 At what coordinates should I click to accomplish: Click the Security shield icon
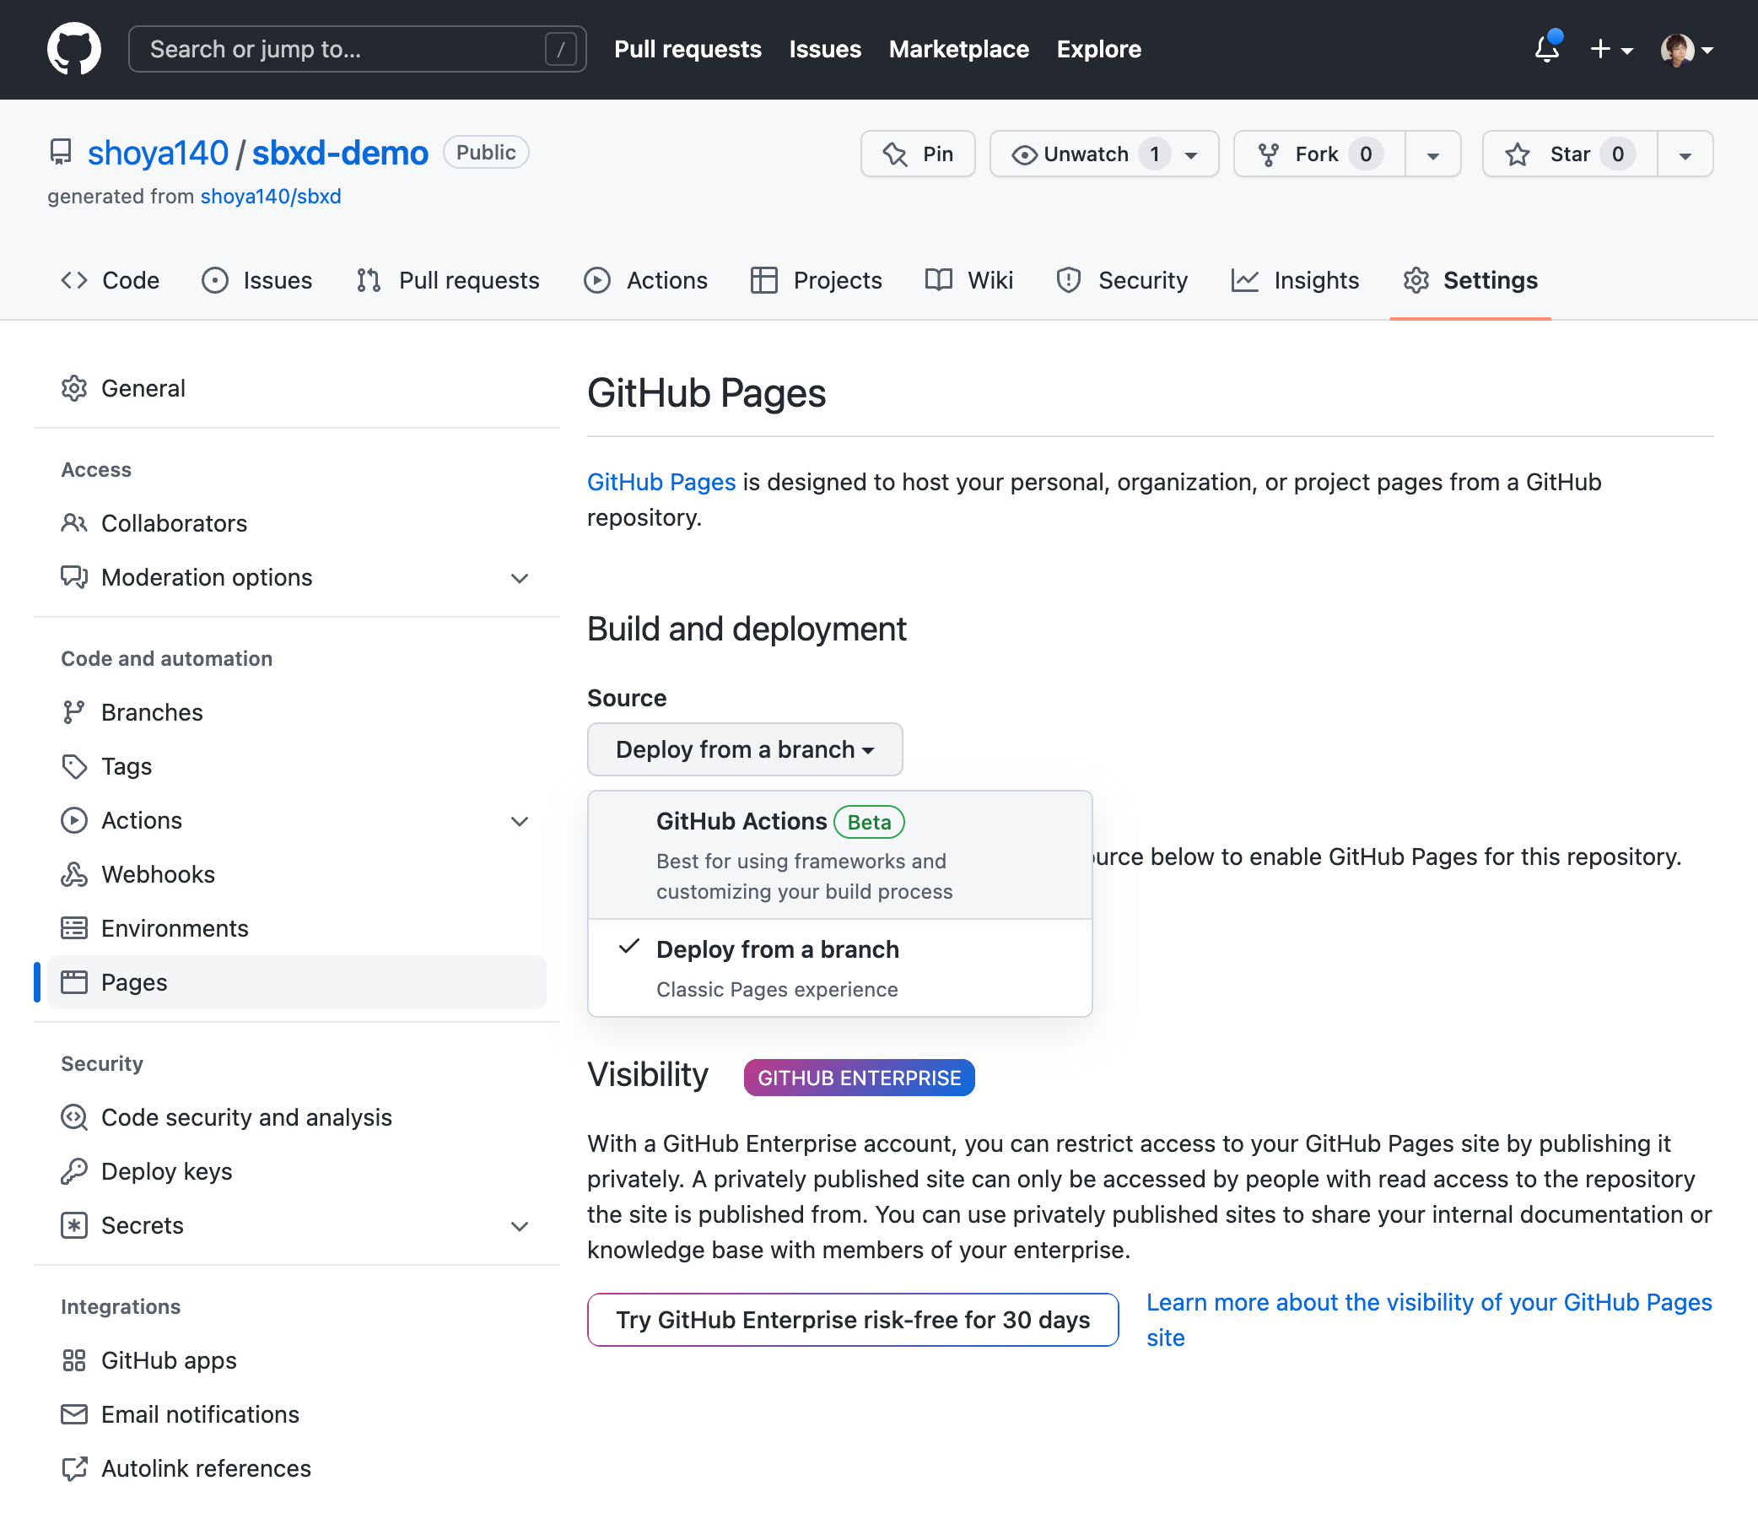click(x=1068, y=280)
